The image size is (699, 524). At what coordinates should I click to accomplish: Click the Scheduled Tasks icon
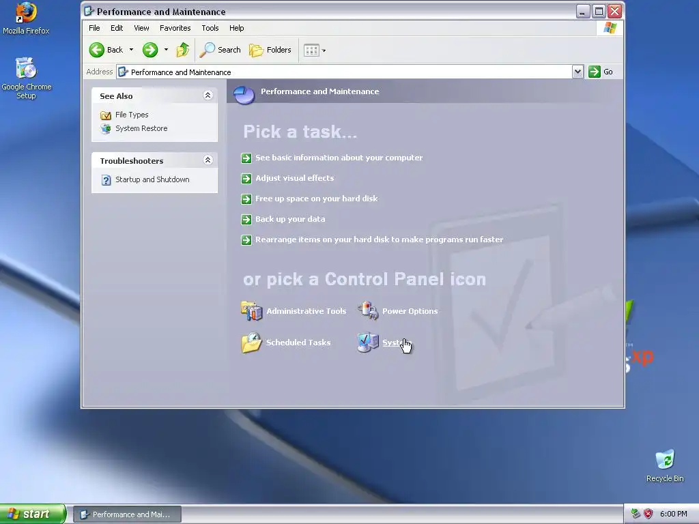(x=251, y=343)
